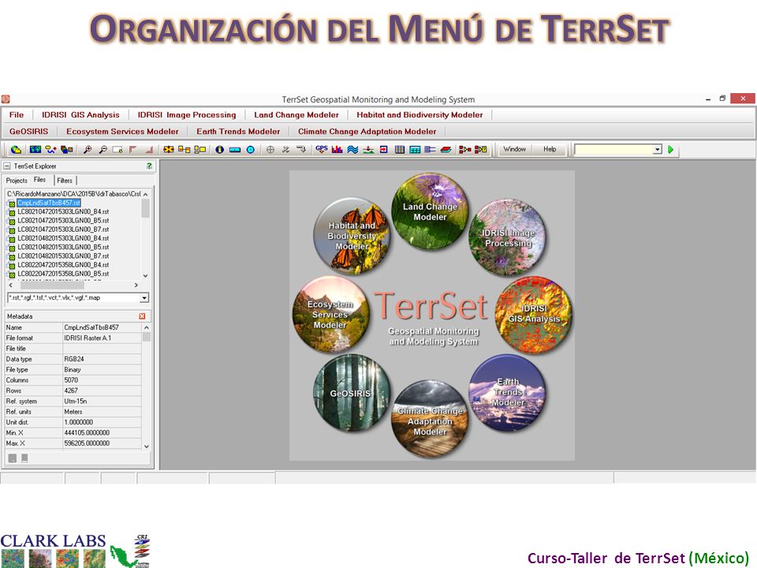Click the Ref. system value Utm-15n

point(76,402)
